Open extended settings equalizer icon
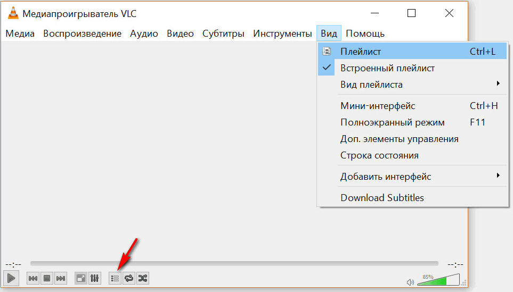Screen dimensions: 513x292 (x=94, y=278)
